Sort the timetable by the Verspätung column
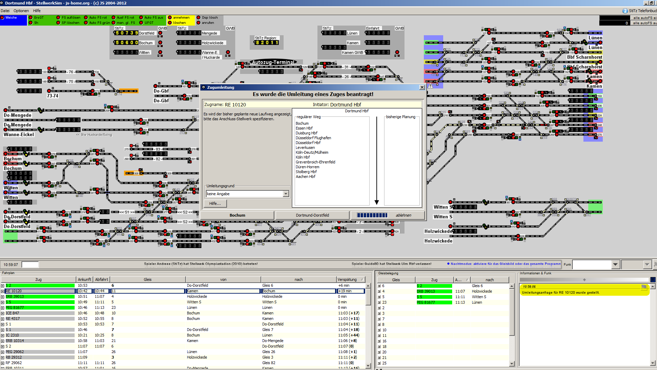 pos(347,279)
